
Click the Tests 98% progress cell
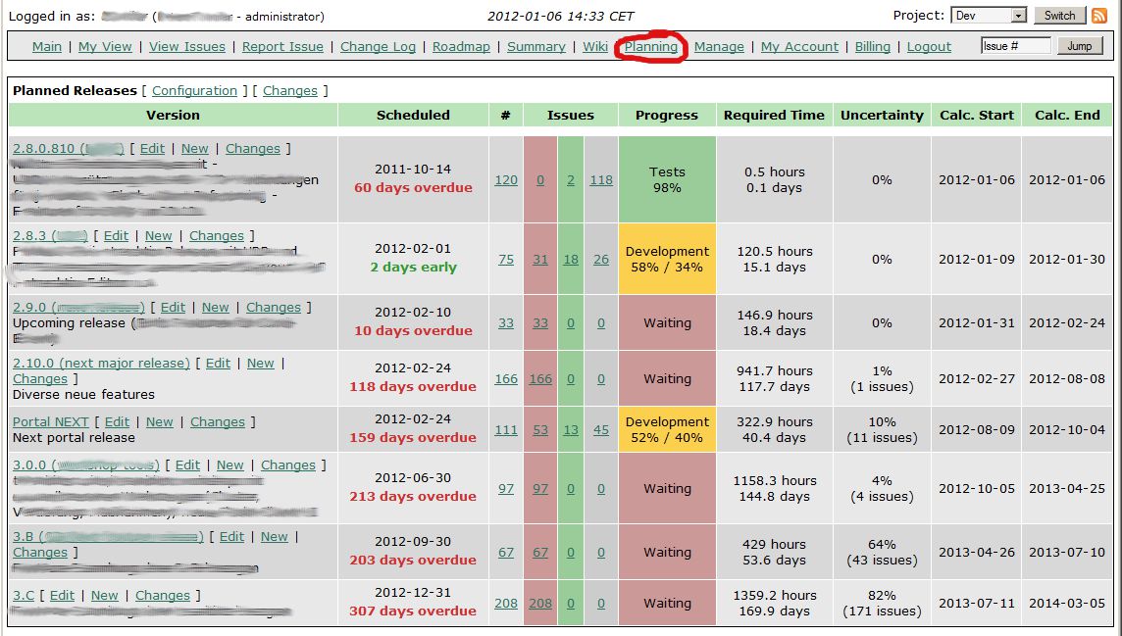[x=667, y=179]
